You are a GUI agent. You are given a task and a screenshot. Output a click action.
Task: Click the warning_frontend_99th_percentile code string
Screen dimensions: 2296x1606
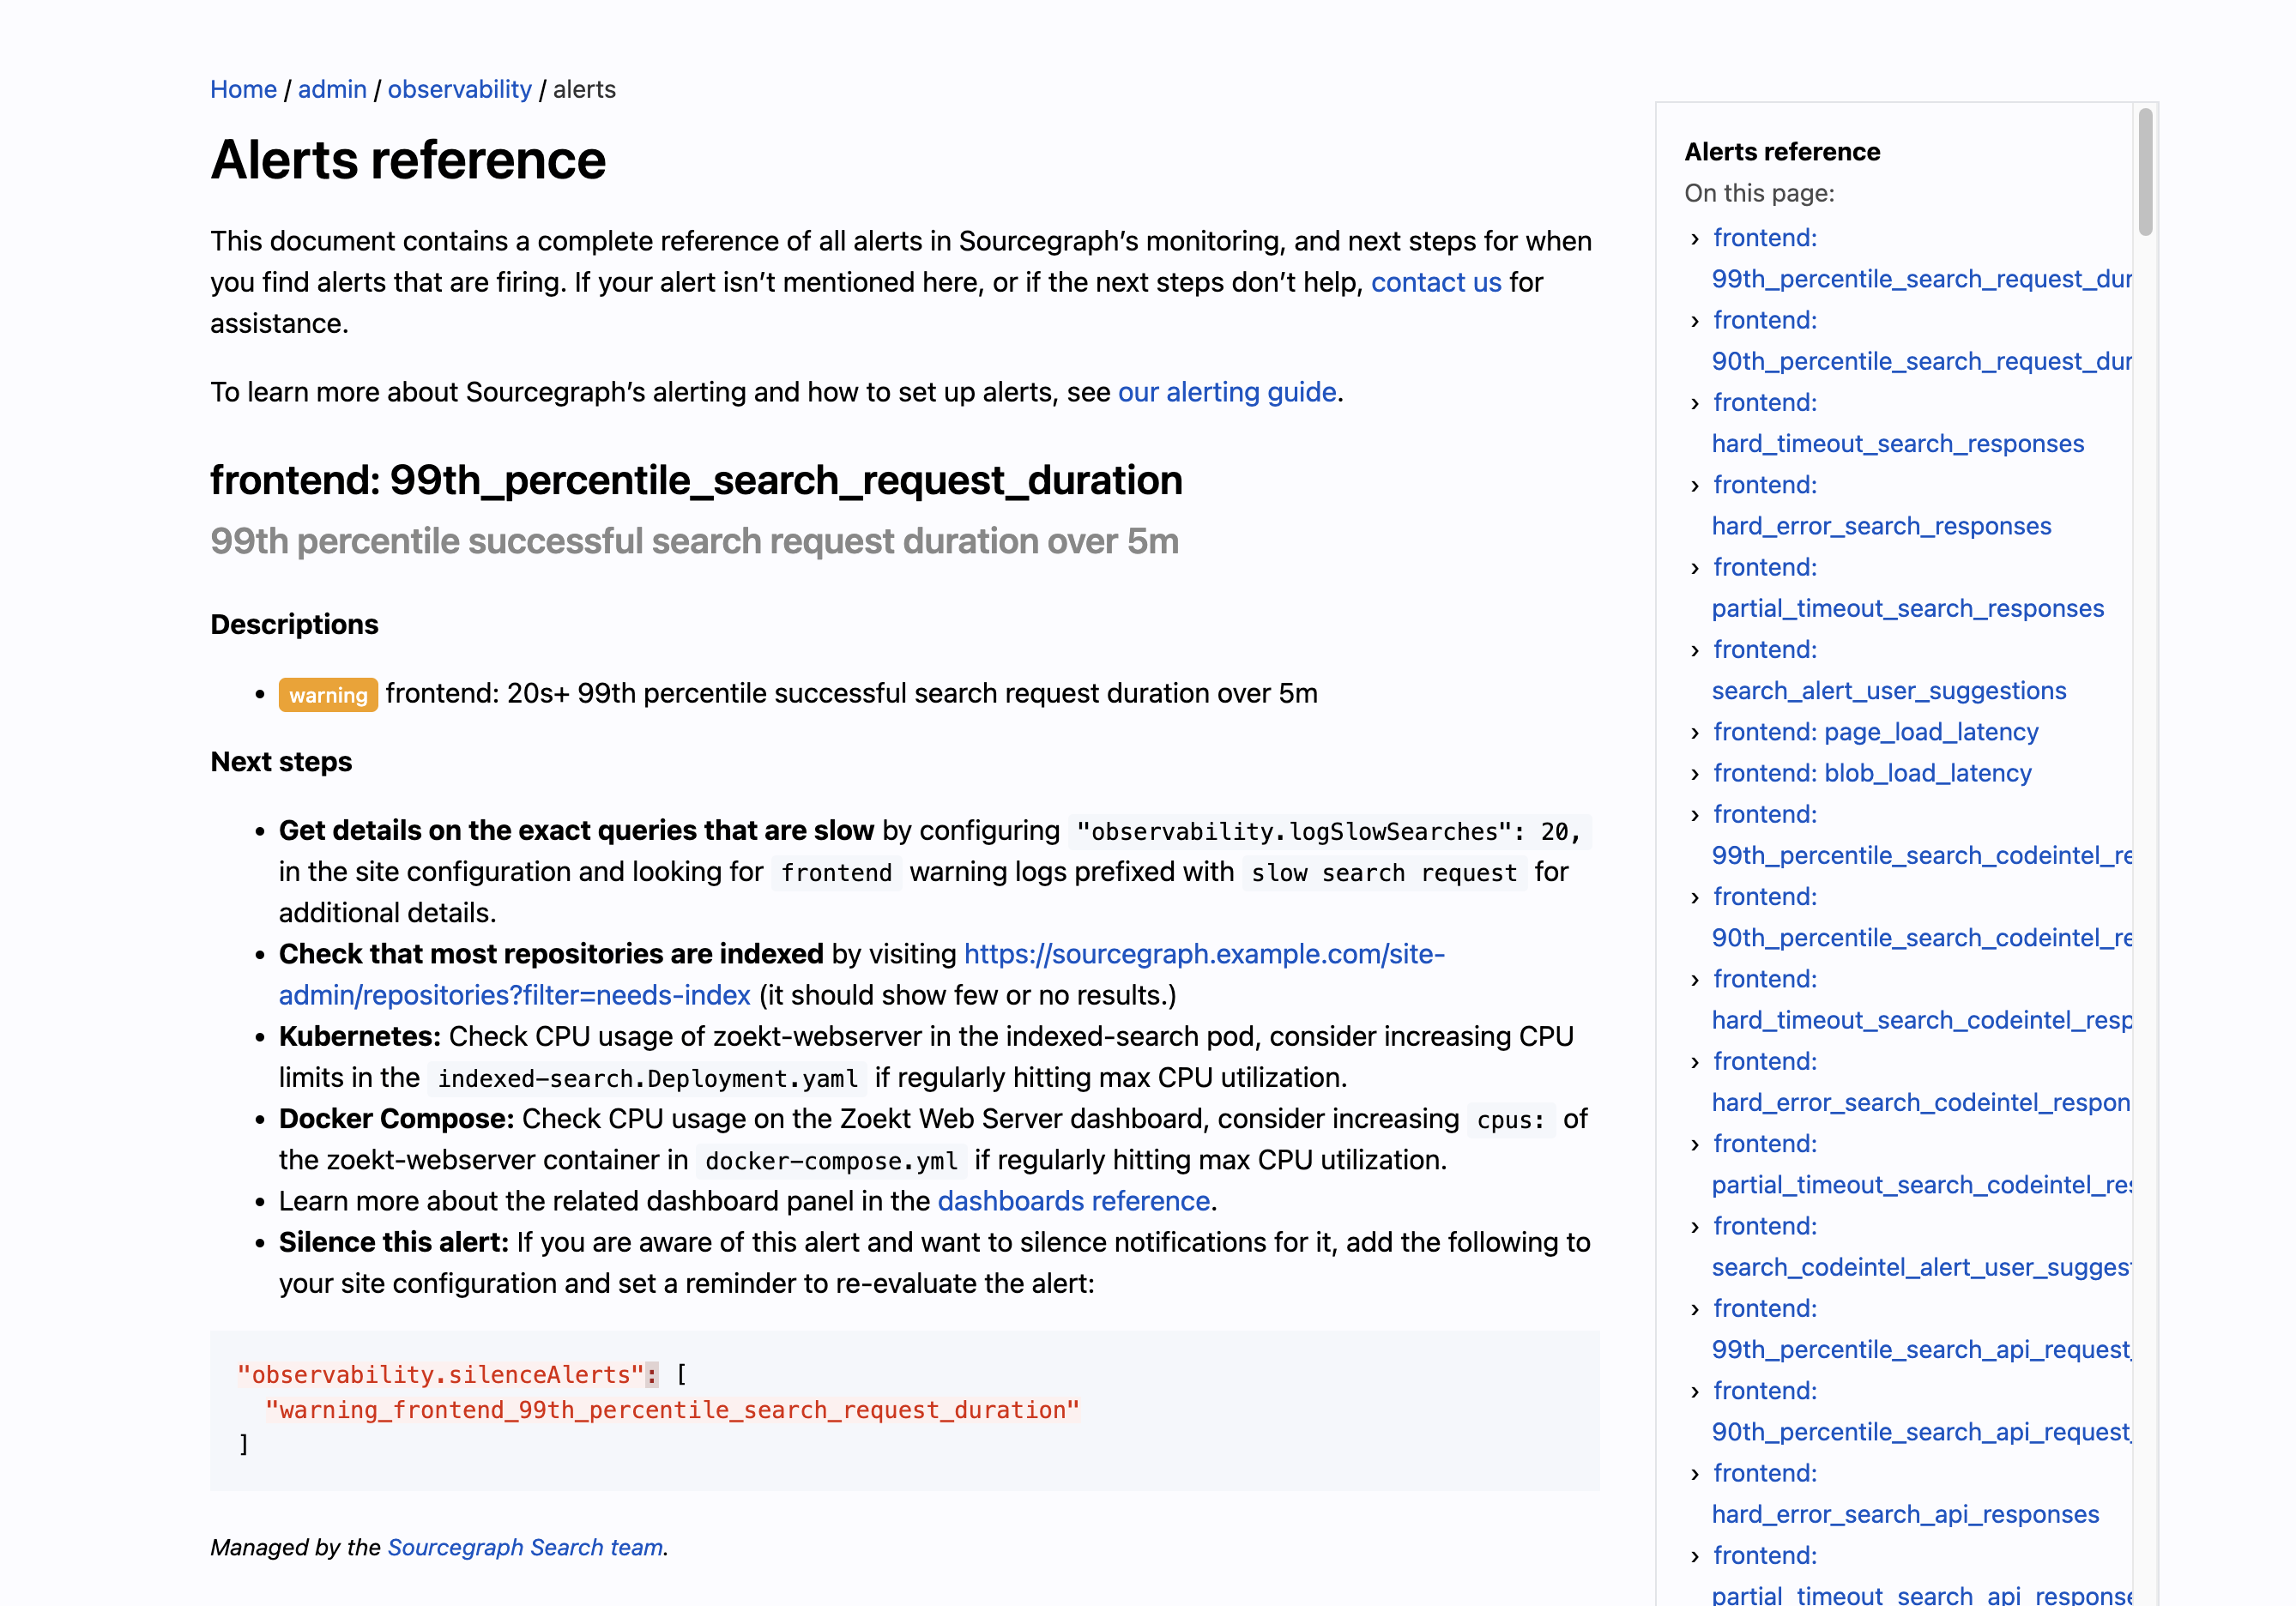click(x=672, y=1410)
